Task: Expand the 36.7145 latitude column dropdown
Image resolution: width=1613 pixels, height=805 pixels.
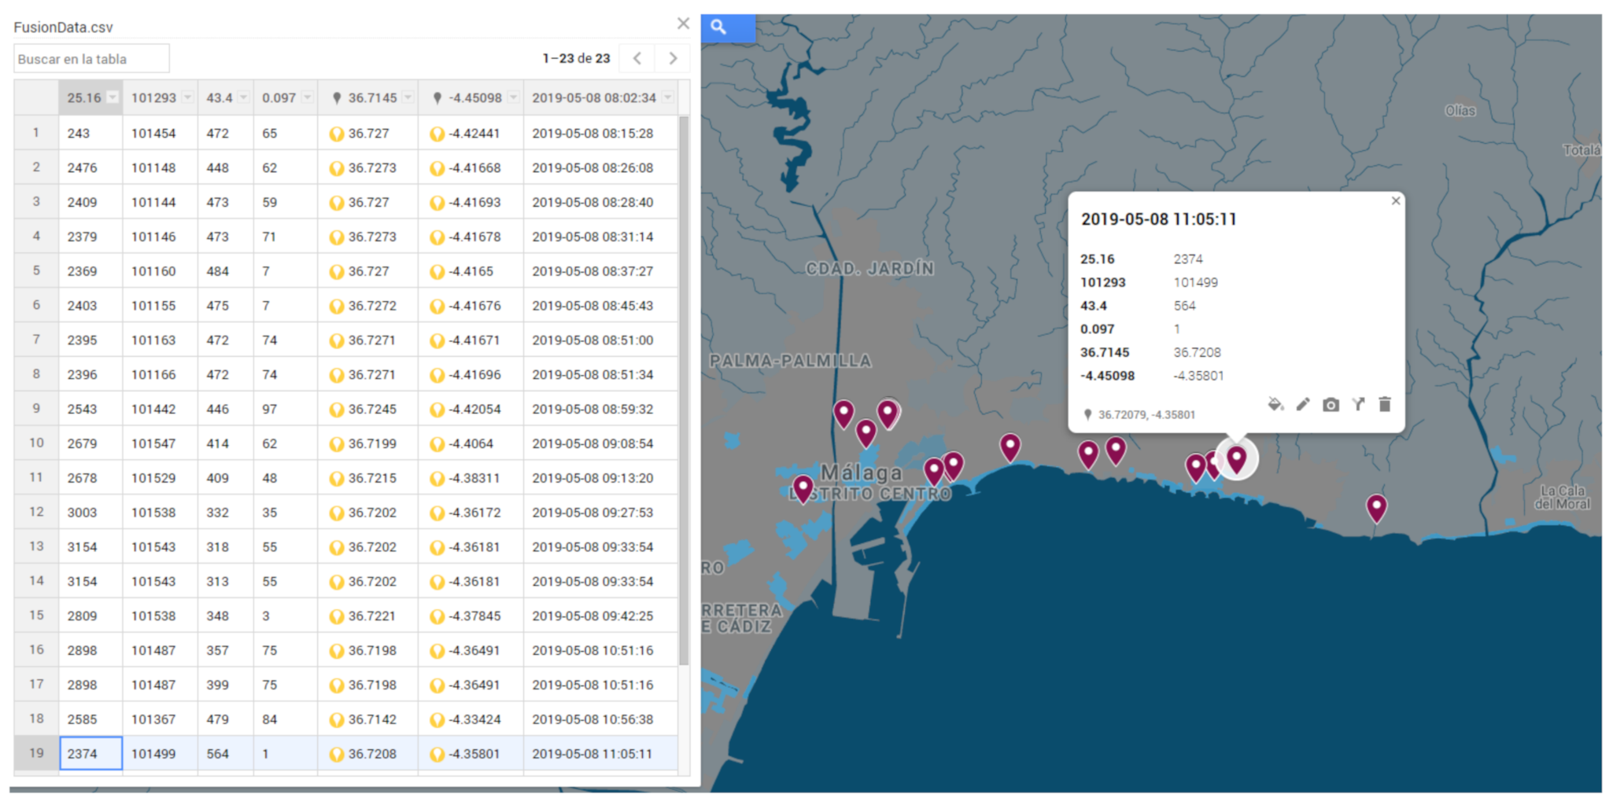Action: tap(408, 97)
